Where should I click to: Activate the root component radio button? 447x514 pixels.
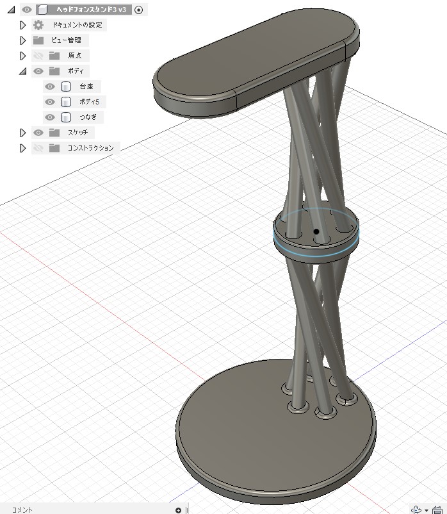tap(139, 10)
